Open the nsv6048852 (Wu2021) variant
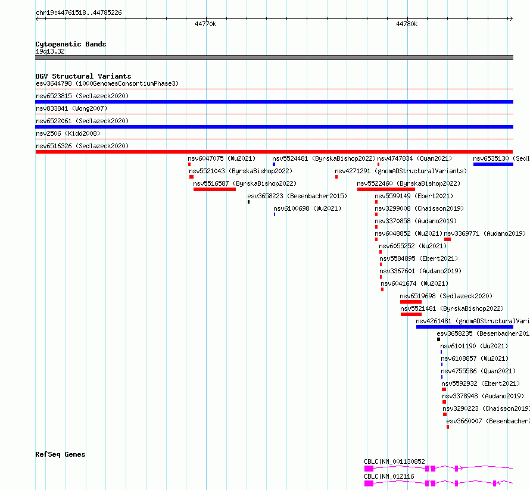This screenshot has width=530, height=490. pyautogui.click(x=409, y=233)
